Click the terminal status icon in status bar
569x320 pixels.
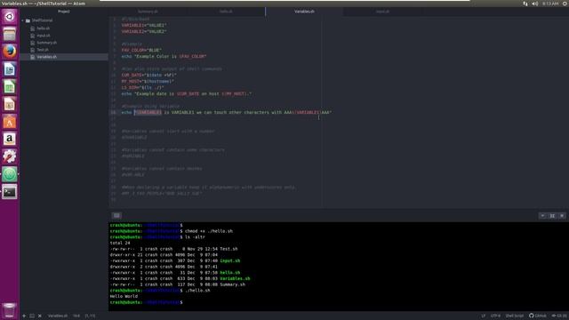(x=32, y=316)
